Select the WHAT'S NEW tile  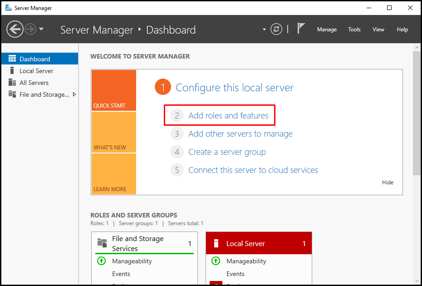pos(113,132)
